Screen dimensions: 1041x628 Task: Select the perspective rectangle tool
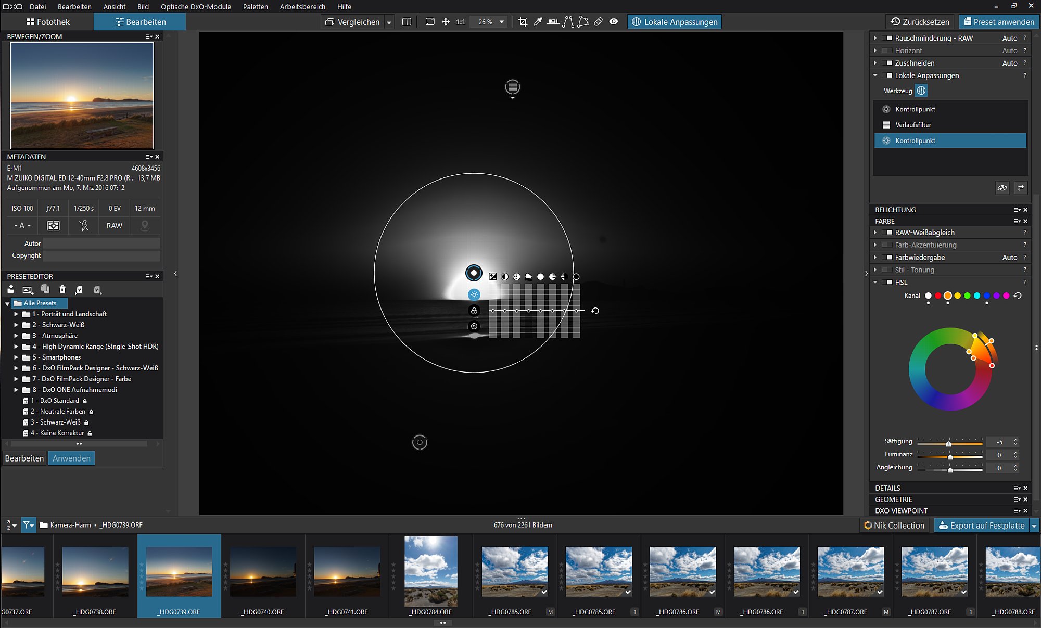point(583,22)
